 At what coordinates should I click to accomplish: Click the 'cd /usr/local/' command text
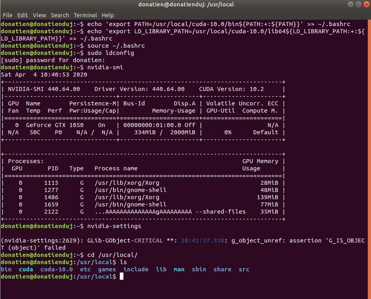(113, 255)
